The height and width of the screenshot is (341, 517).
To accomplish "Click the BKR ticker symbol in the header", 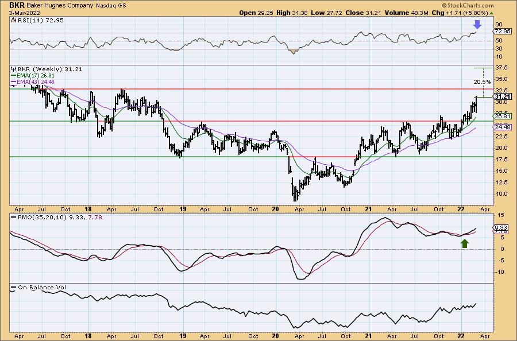I will coord(17,5).
